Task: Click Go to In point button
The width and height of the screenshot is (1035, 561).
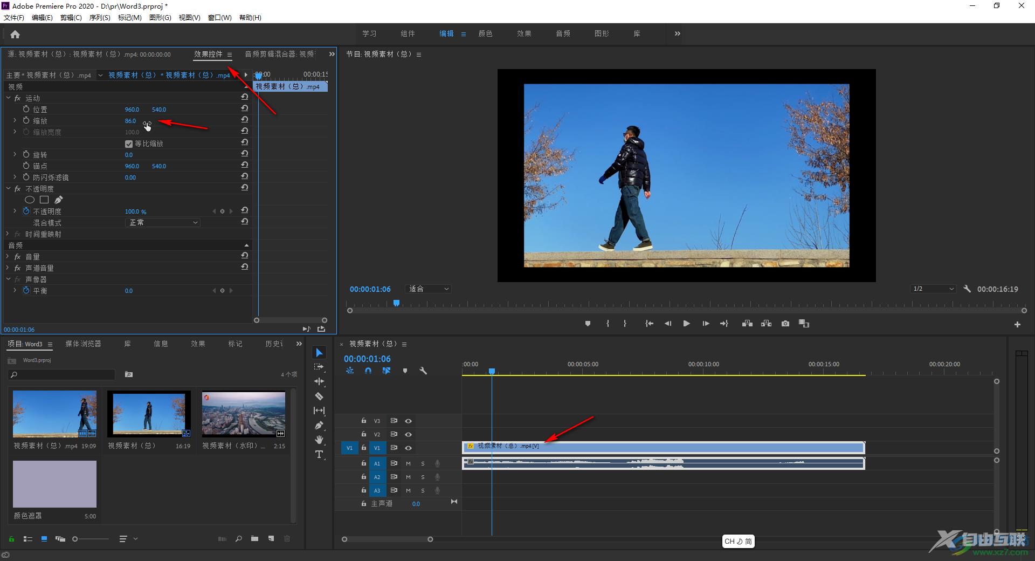Action: pyautogui.click(x=649, y=324)
